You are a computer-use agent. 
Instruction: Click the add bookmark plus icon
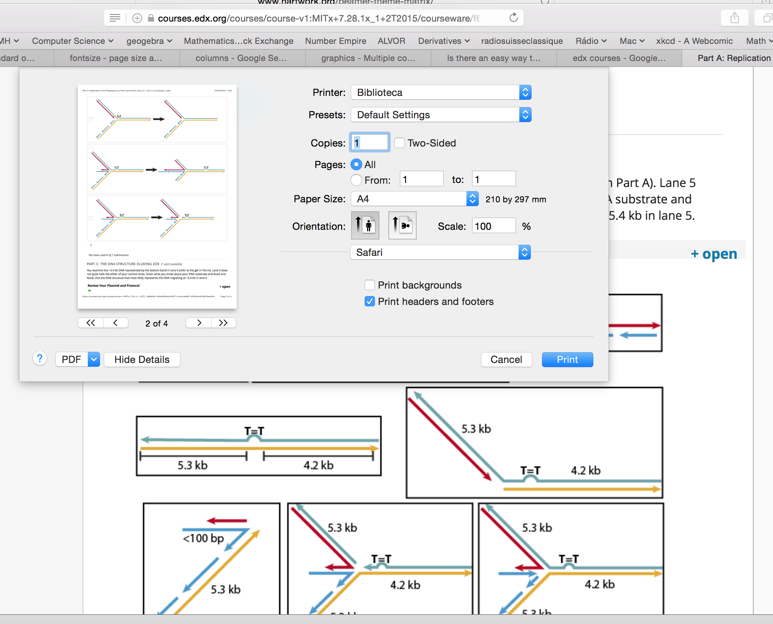(137, 18)
